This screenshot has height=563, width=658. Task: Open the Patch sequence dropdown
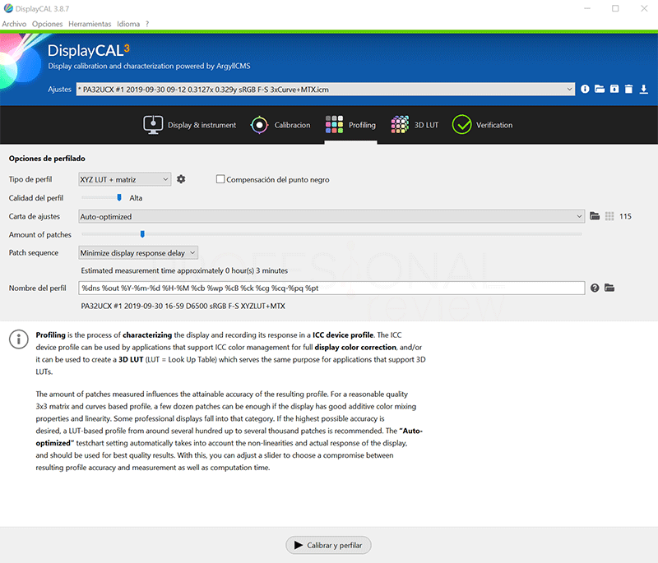click(138, 253)
